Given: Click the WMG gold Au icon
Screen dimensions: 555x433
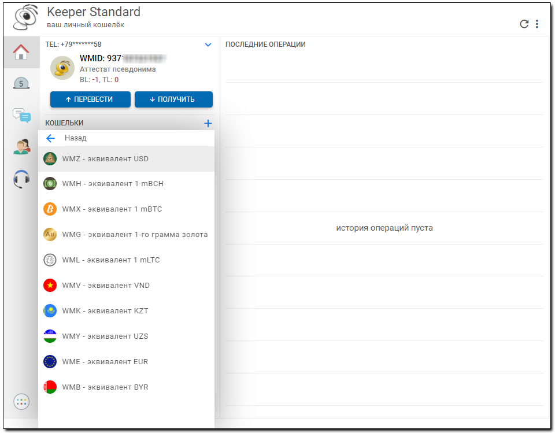Looking at the screenshot, I should 50,234.
